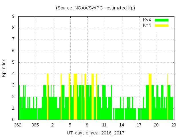183x137 pixels.
Task: Click the y-axis tick label 4
Action: pos(13,74)
